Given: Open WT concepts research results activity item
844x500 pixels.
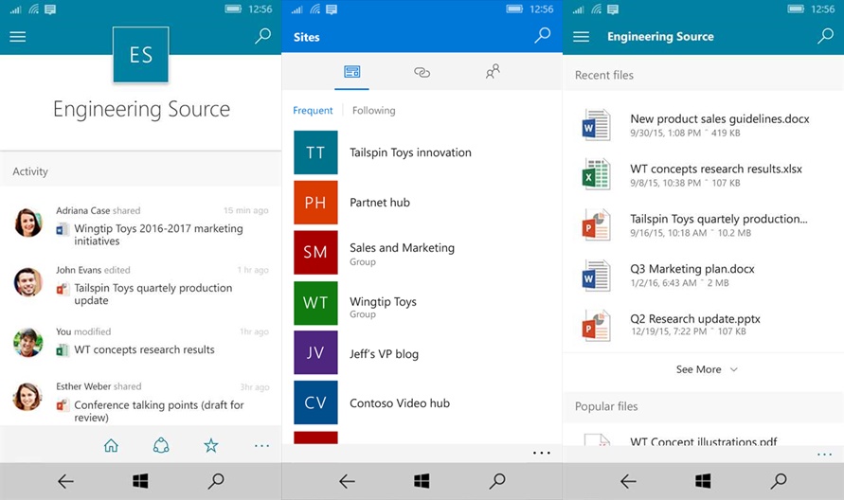Looking at the screenshot, I should (144, 349).
